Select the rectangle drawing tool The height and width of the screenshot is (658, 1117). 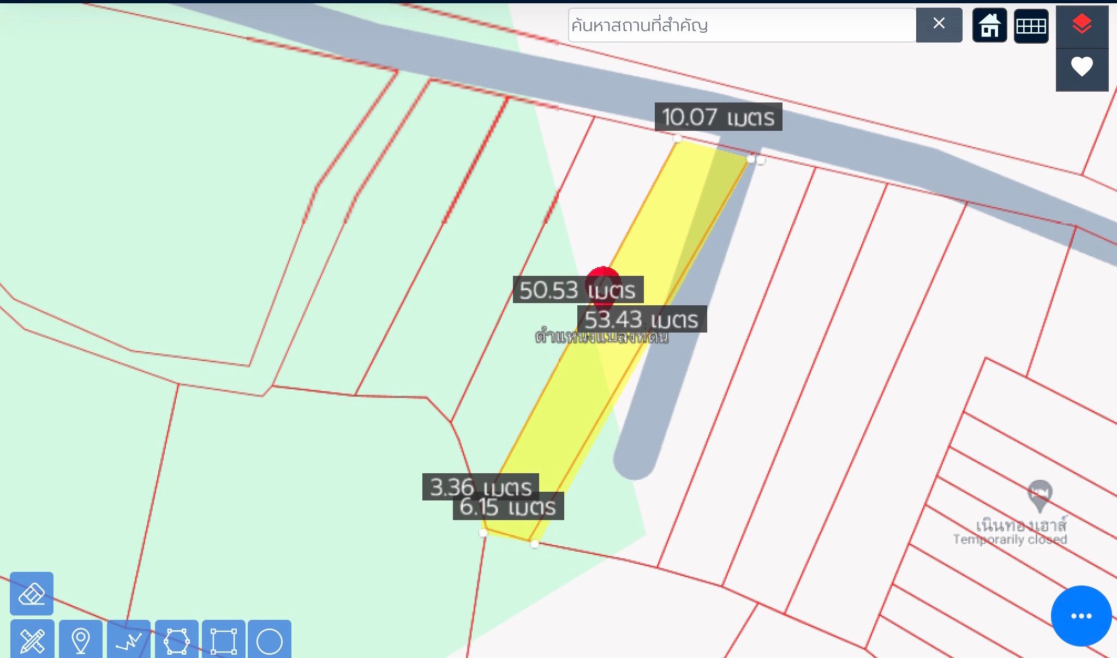tap(223, 639)
